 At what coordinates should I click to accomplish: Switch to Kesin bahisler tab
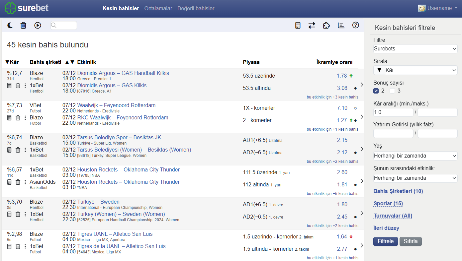point(121,9)
